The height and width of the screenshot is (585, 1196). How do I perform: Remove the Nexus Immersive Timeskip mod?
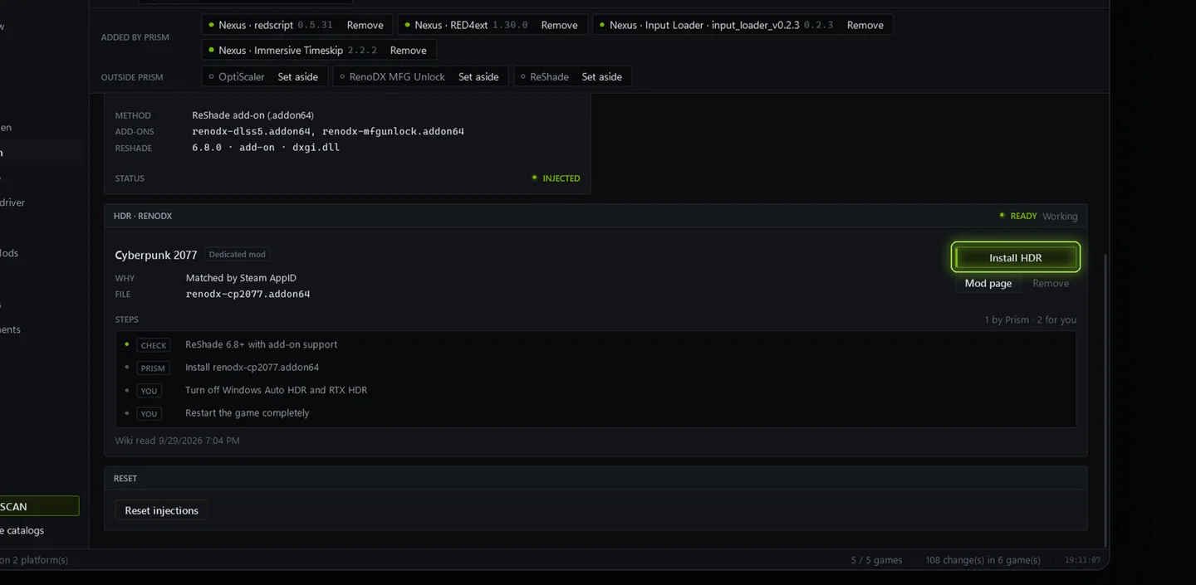[x=408, y=50]
